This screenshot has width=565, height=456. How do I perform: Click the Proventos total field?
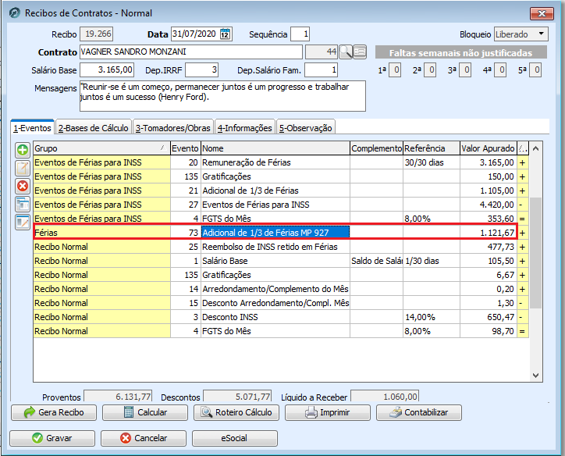tap(118, 396)
